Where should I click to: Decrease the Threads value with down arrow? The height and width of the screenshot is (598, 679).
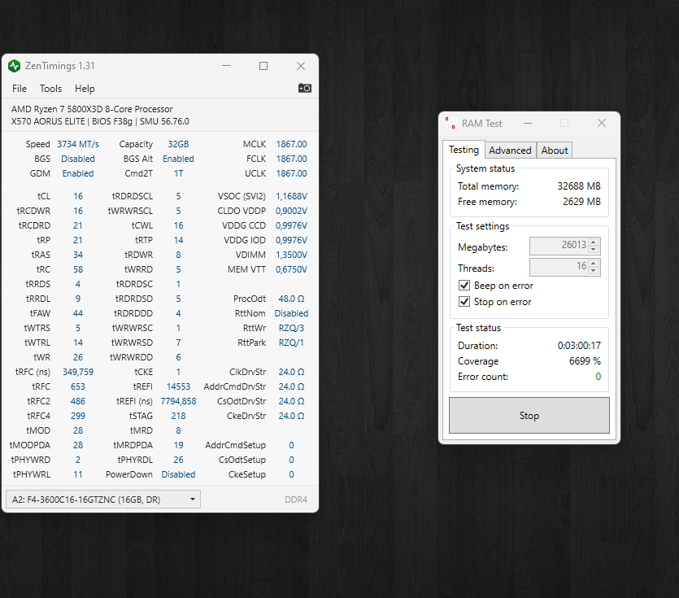(x=594, y=271)
